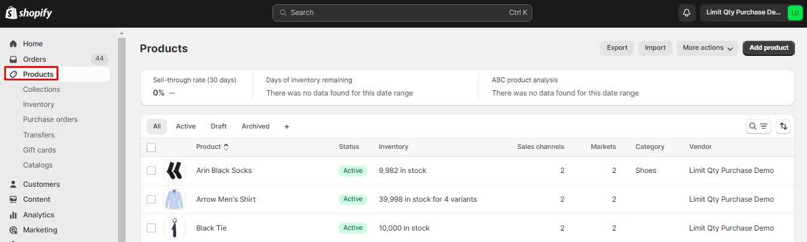807x242 pixels.
Task: Switch to the Archived tab
Action: (256, 127)
